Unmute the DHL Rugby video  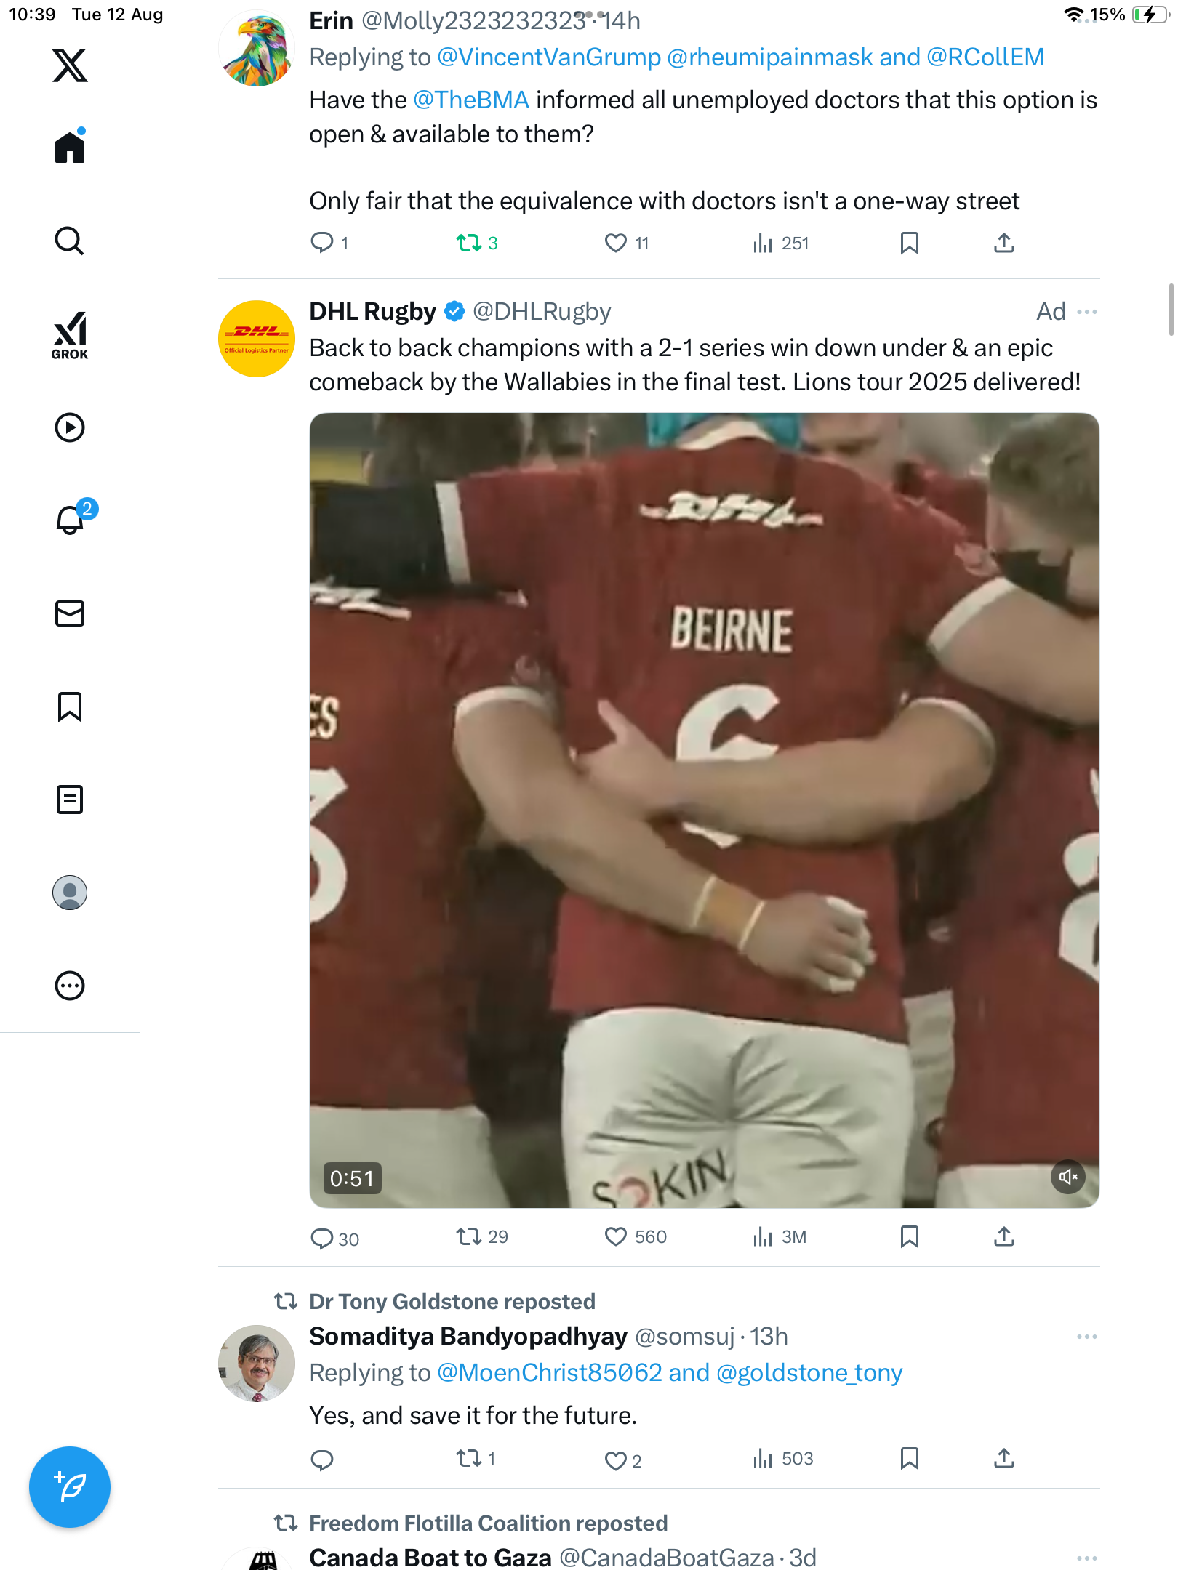(x=1067, y=1177)
